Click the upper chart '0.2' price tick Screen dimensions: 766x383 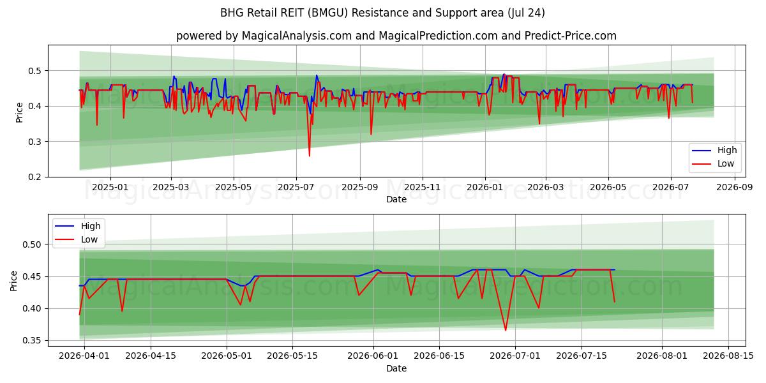36,177
